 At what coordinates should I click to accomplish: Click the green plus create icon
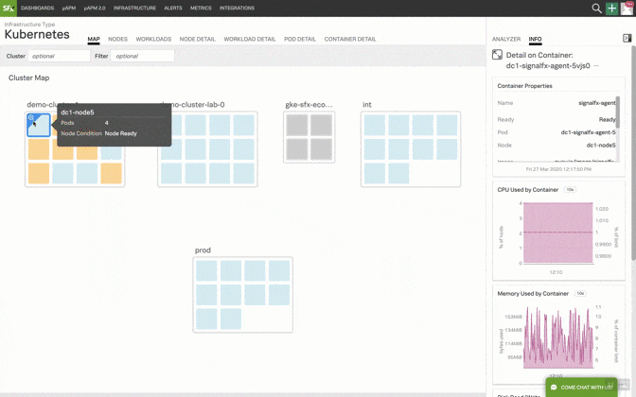pyautogui.click(x=611, y=9)
